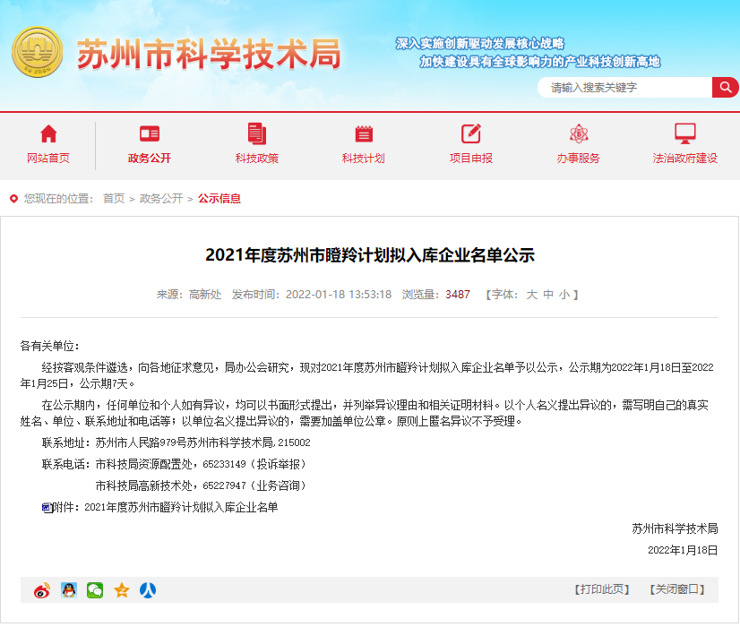Go to 网站首页 home tab
The height and width of the screenshot is (627, 740).
[48, 145]
